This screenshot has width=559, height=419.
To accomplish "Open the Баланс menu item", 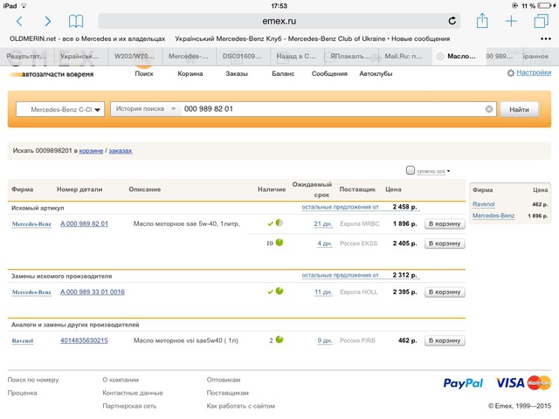I will tap(283, 73).
